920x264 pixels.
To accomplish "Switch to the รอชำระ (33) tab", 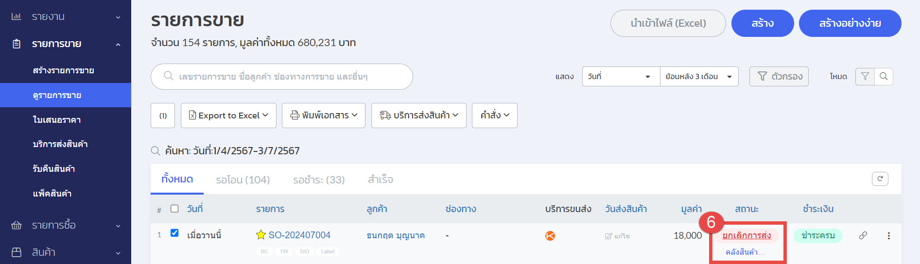I will [x=319, y=180].
